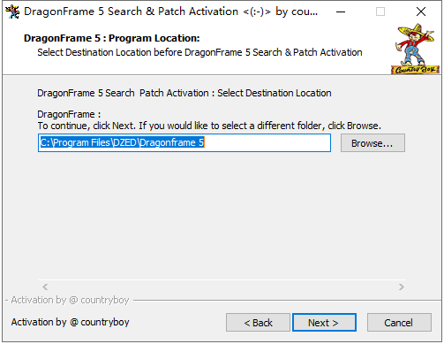444x344 pixels.
Task: Click the 'DragonFrame :' label above path
Action: pyautogui.click(x=69, y=114)
